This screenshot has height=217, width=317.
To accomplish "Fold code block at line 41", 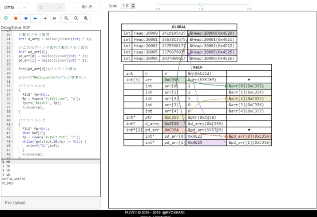I will [x=12, y=124].
